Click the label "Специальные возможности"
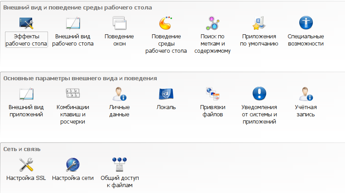 coord(306,40)
